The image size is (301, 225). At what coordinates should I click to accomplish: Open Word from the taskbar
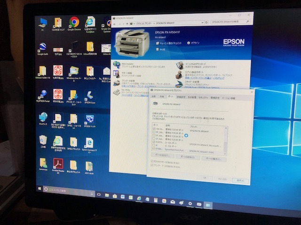[x=122, y=197]
